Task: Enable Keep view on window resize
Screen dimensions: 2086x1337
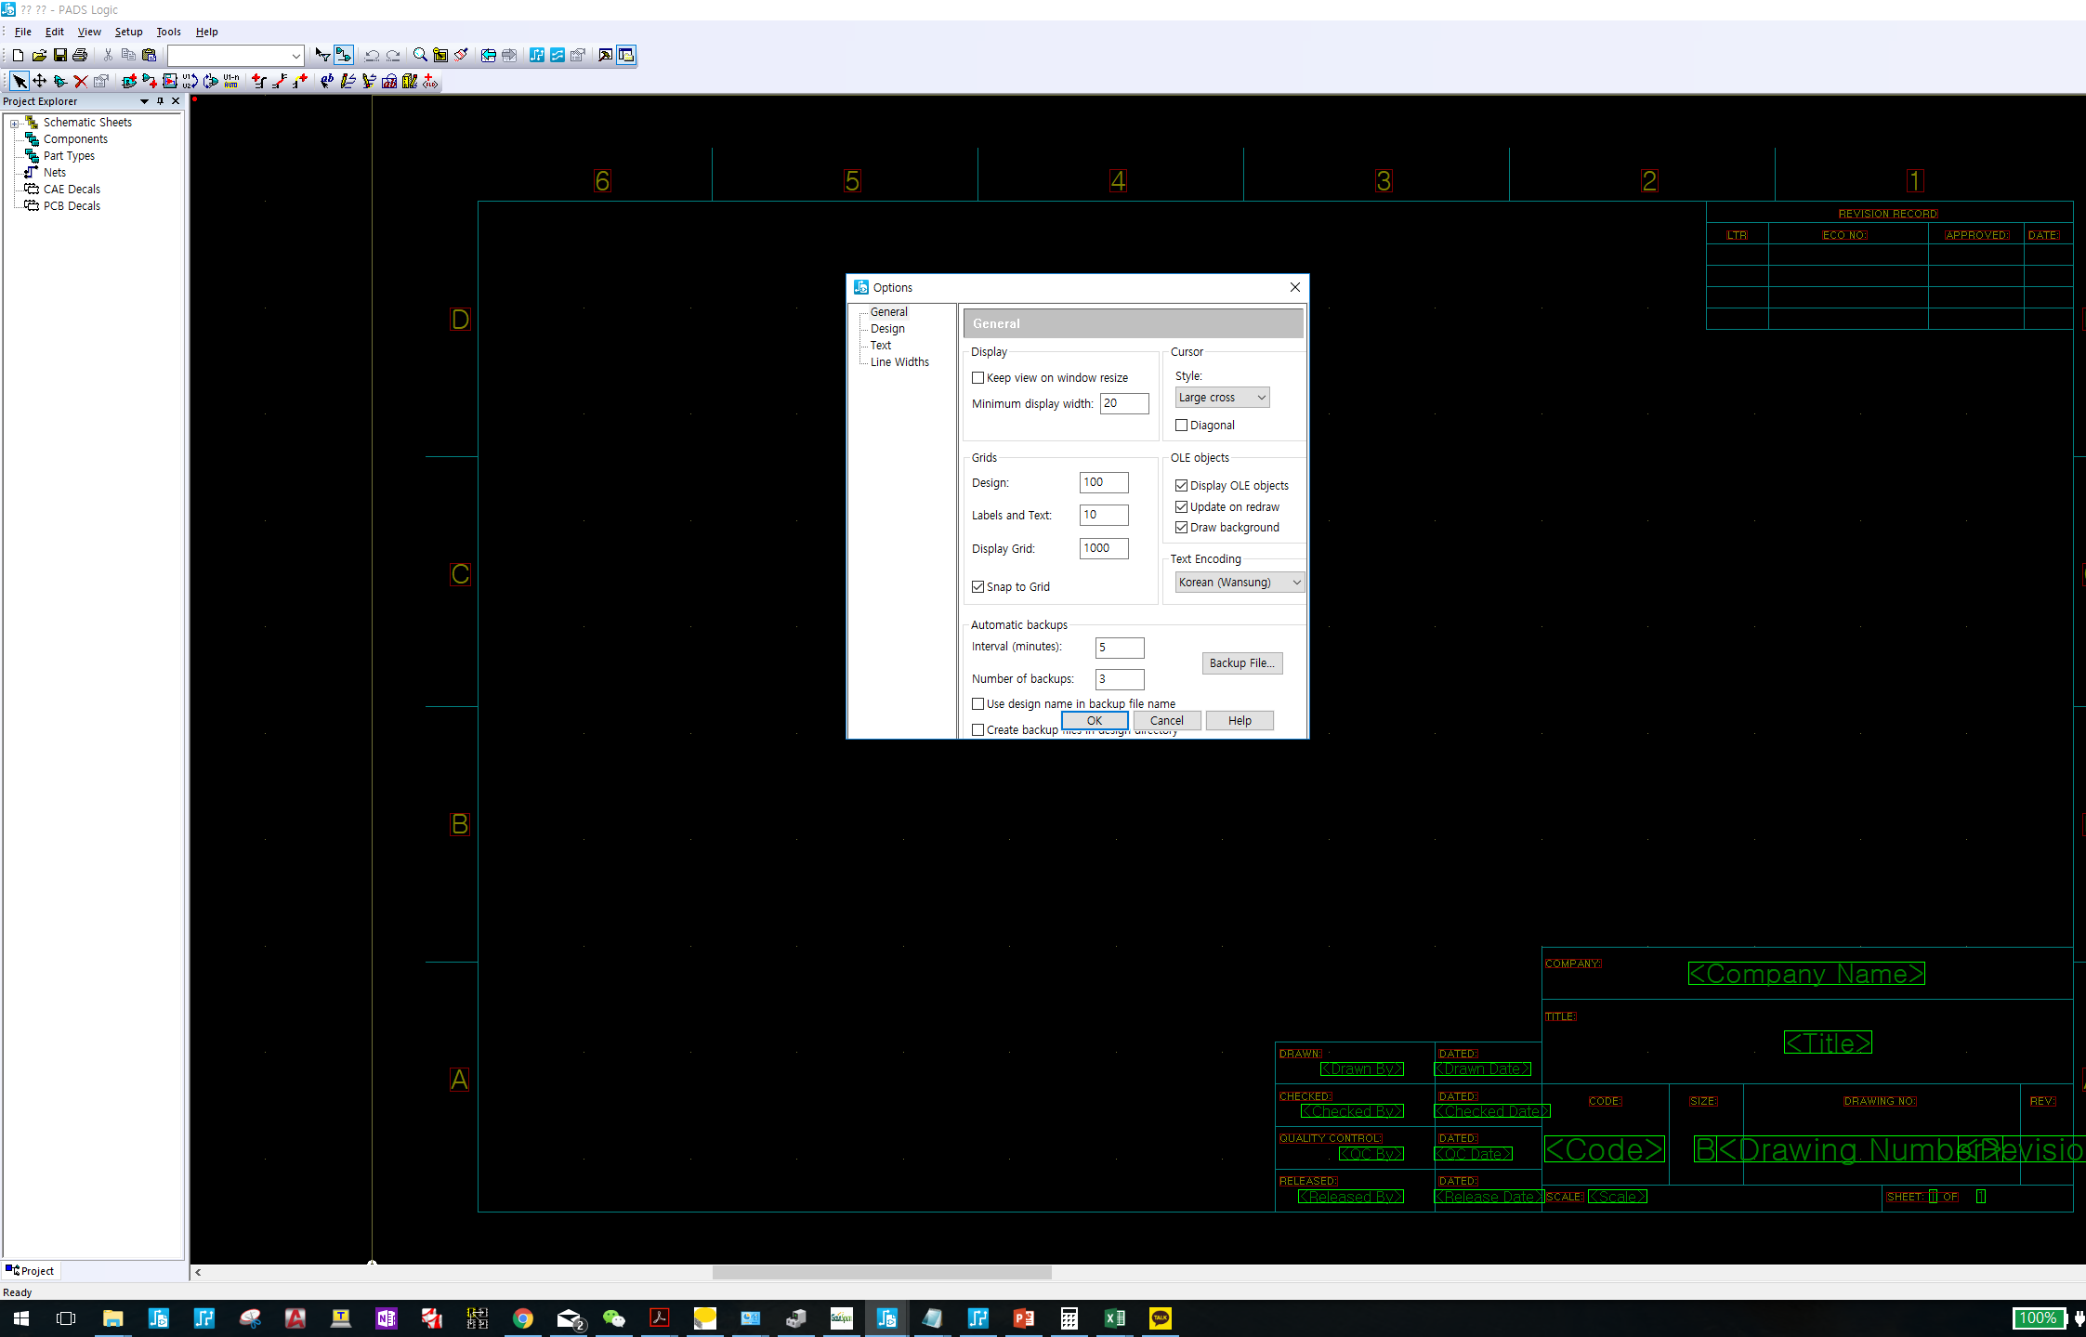Action: 977,378
